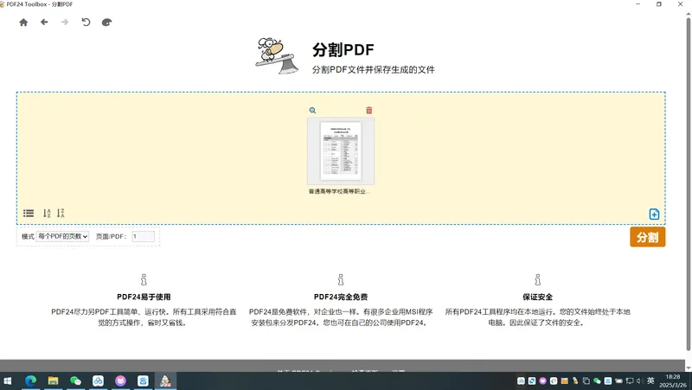Toggle the 英 input method indicator
Viewport: 692px width, 390px height.
point(650,380)
